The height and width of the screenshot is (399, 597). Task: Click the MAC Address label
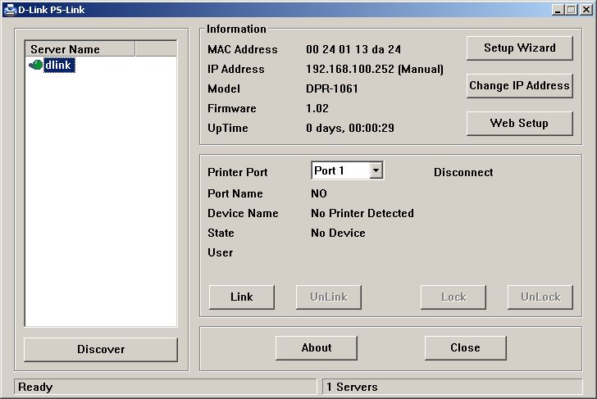(243, 49)
